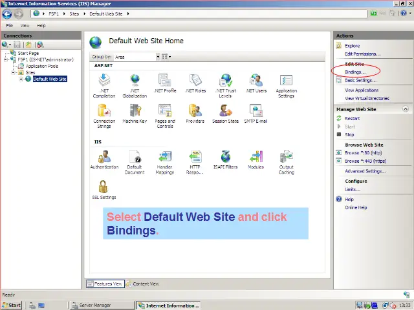This screenshot has height=310, width=414.
Task: Open the Providers feature
Action: [x=195, y=114]
